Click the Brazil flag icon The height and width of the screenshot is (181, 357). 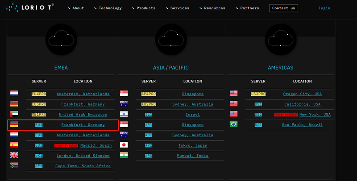(x=233, y=124)
